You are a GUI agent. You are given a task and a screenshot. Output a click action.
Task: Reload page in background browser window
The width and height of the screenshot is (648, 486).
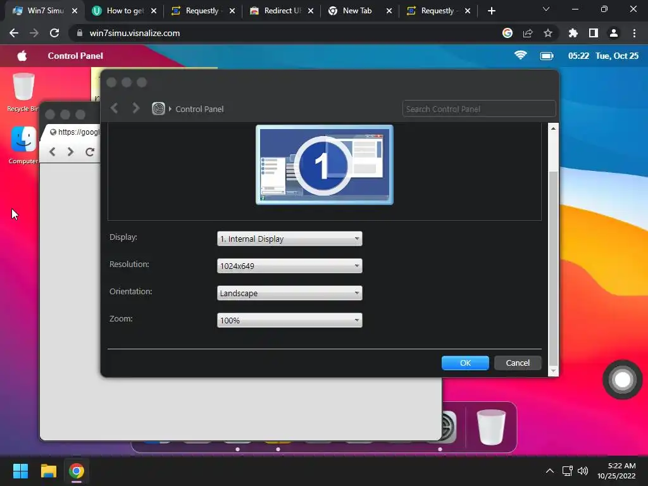coord(90,152)
